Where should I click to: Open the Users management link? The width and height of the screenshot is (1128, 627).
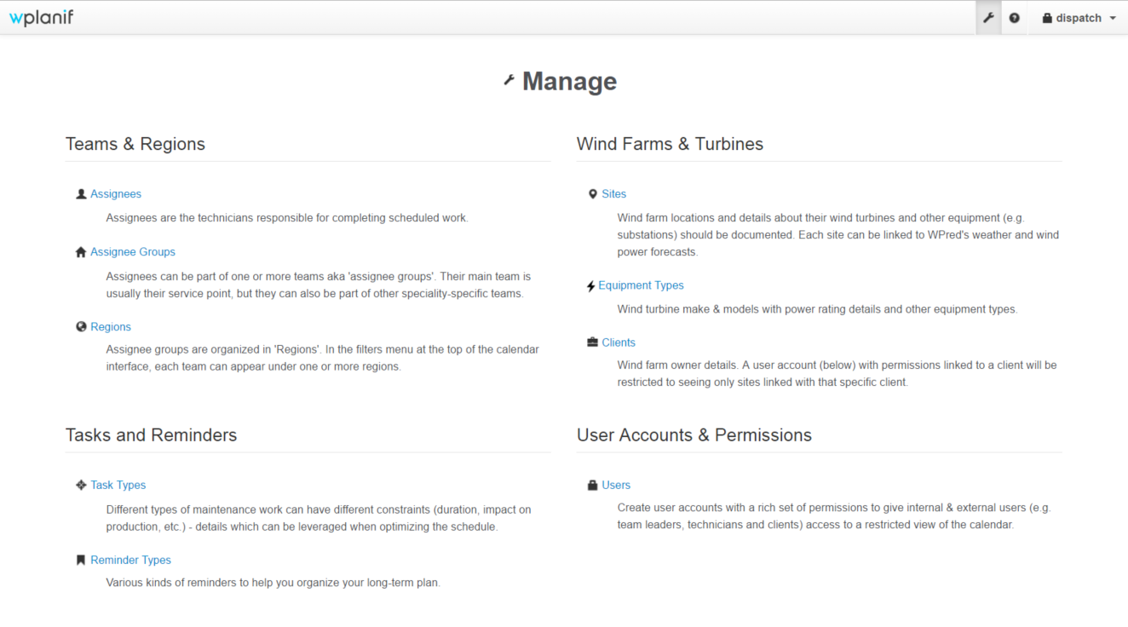pos(616,486)
